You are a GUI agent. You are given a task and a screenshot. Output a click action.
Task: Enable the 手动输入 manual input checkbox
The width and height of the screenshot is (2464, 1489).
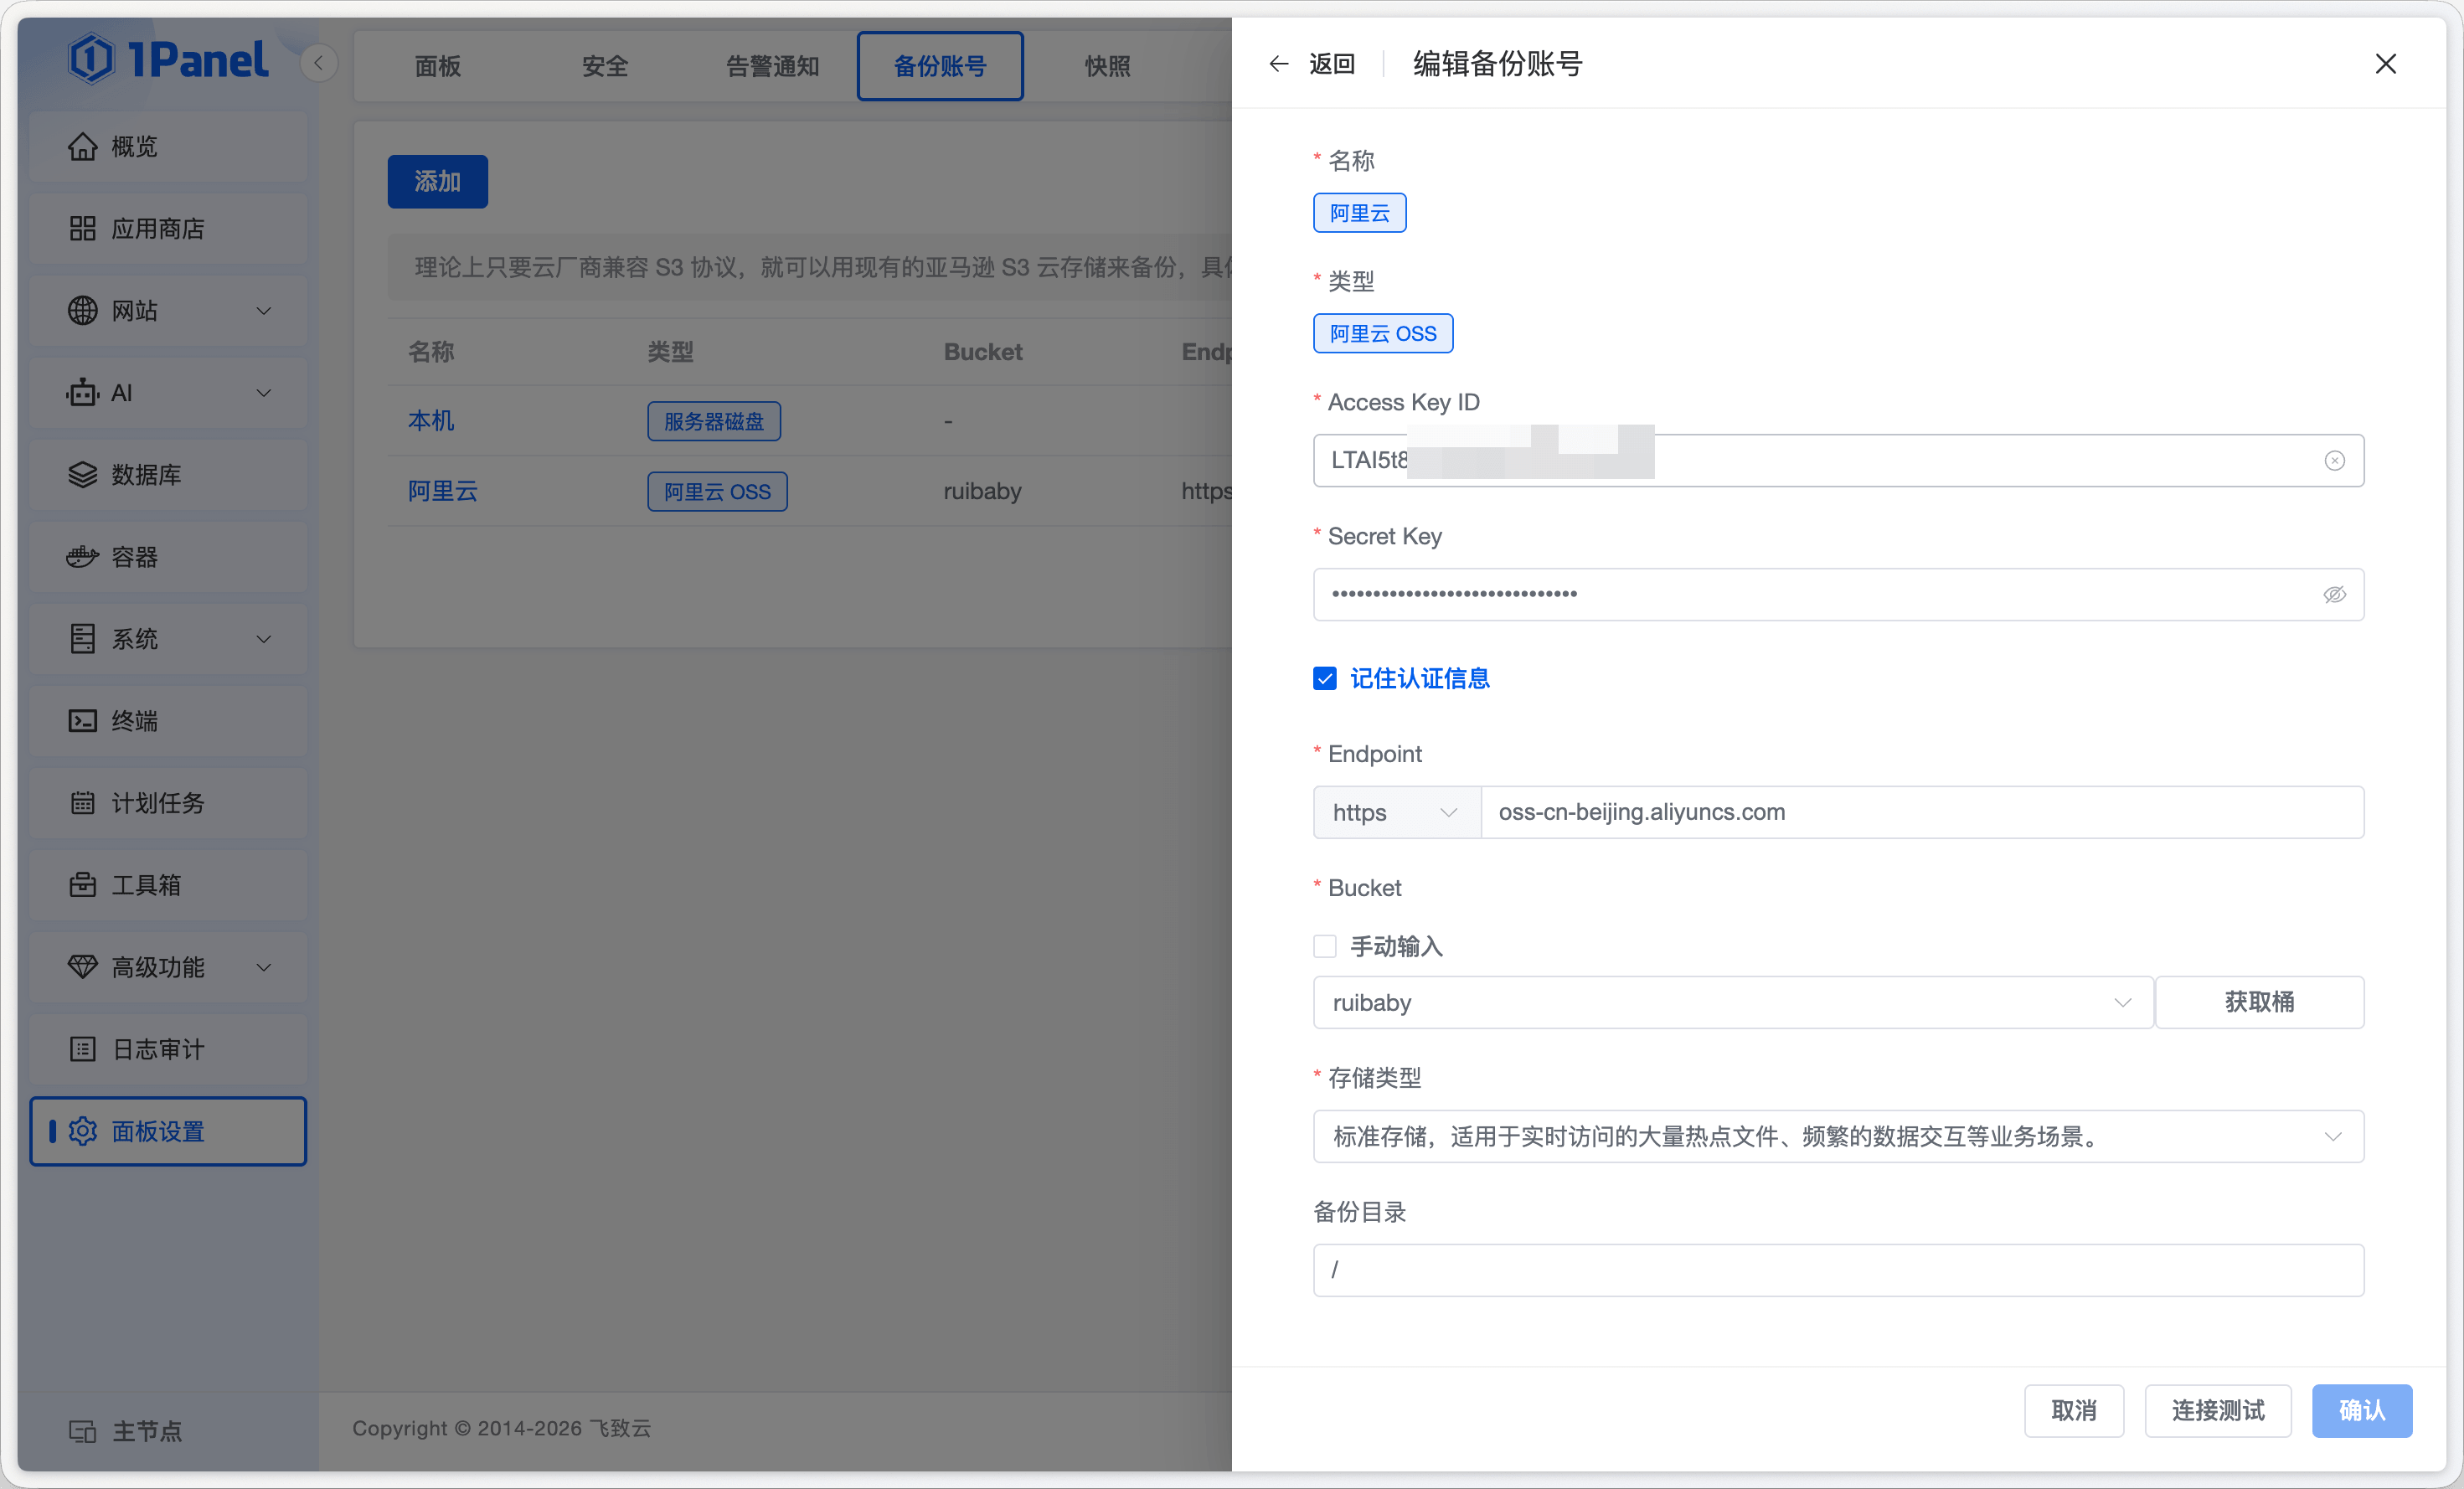point(1325,946)
